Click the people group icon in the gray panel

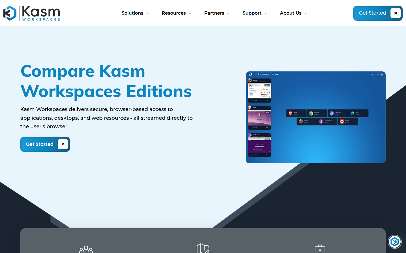point(86,249)
